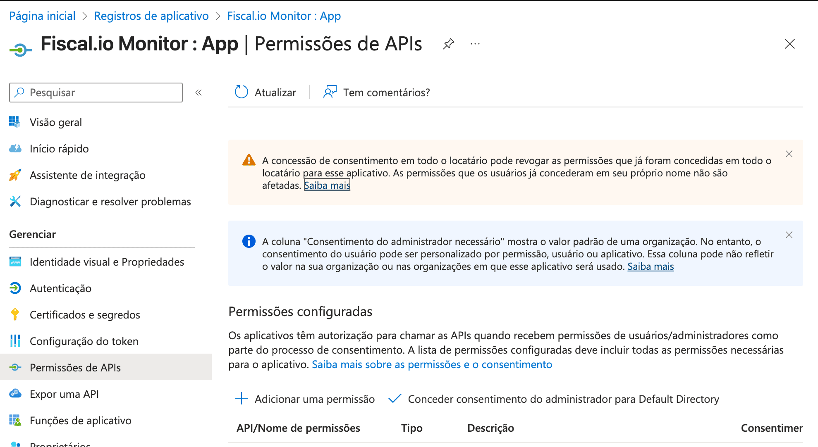The height and width of the screenshot is (447, 818).
Task: Open Autenticação menu item
Action: coord(61,288)
